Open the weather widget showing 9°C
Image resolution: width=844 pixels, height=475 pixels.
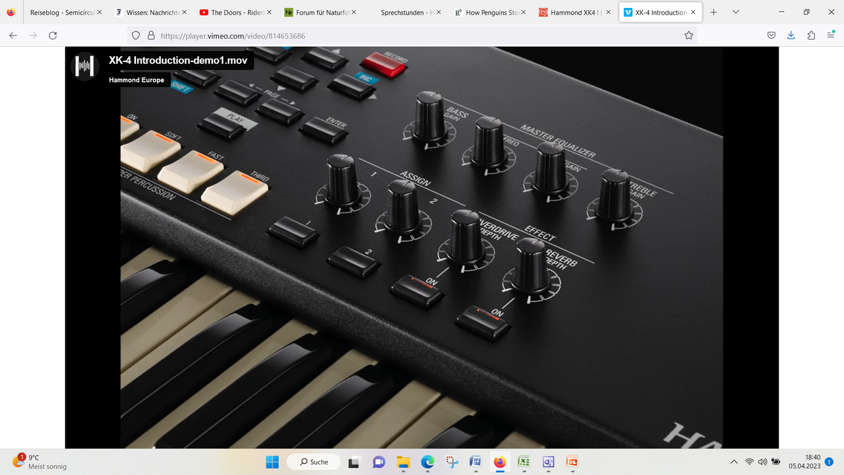tap(40, 462)
